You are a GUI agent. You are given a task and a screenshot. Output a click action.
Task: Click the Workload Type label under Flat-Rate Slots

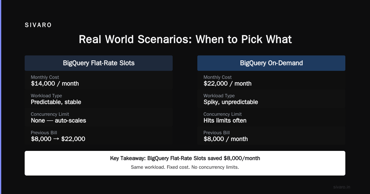point(46,96)
